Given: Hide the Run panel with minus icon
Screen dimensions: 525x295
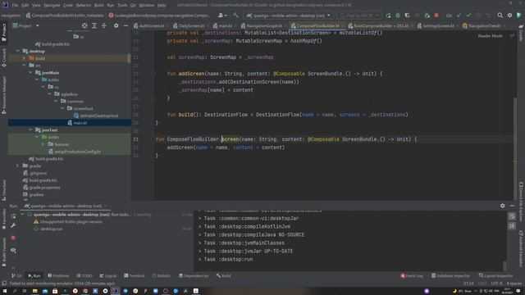Looking at the screenshot, I should click(512, 206).
